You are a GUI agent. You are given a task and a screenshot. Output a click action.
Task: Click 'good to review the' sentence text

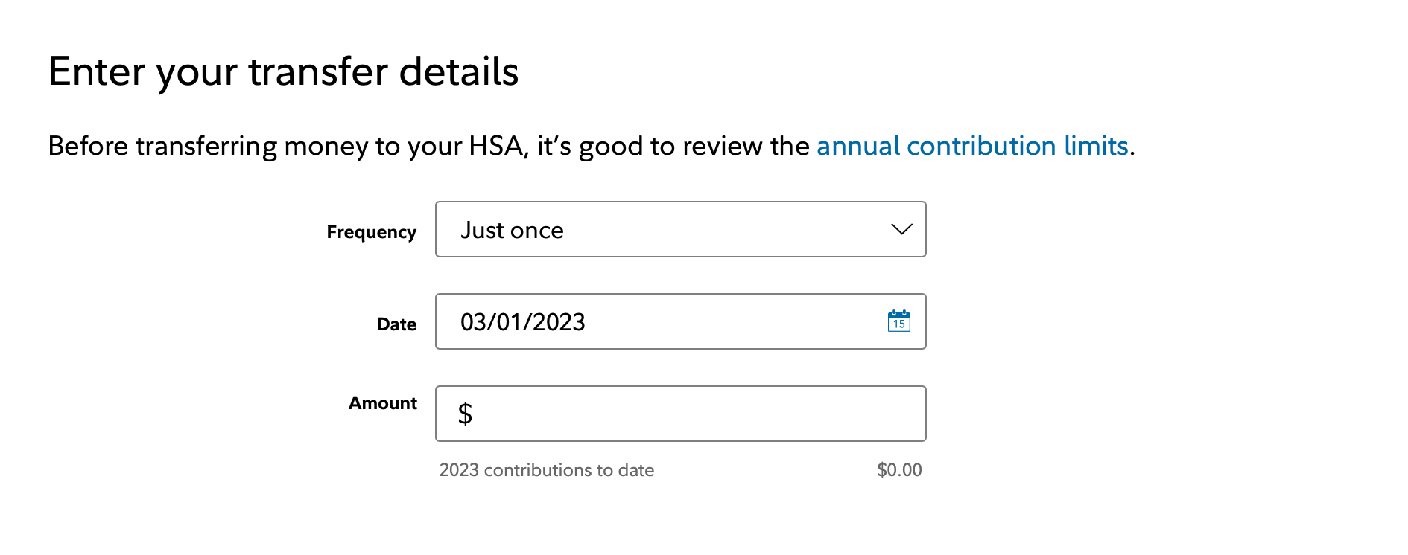[x=693, y=146]
